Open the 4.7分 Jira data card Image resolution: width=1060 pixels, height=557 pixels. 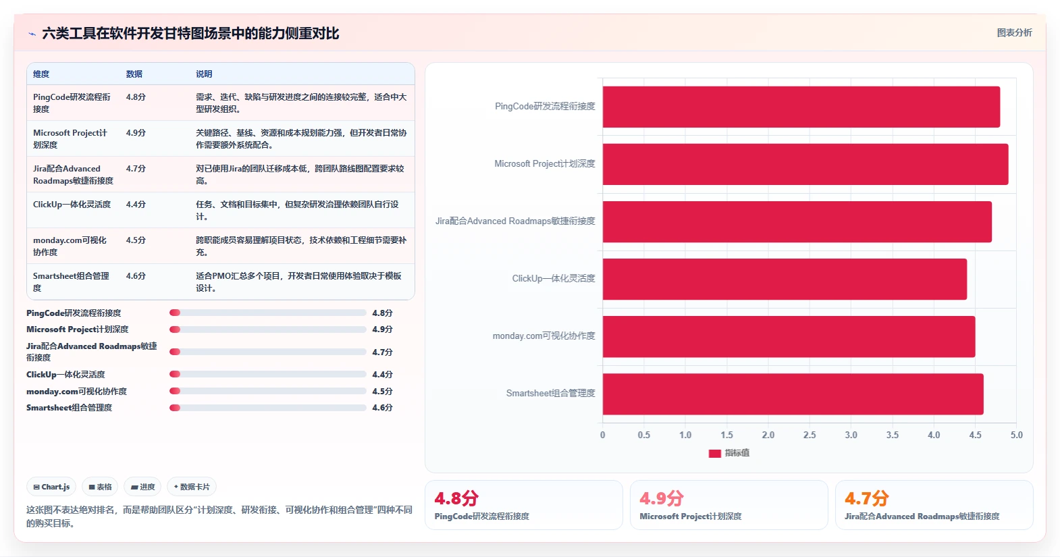934,505
